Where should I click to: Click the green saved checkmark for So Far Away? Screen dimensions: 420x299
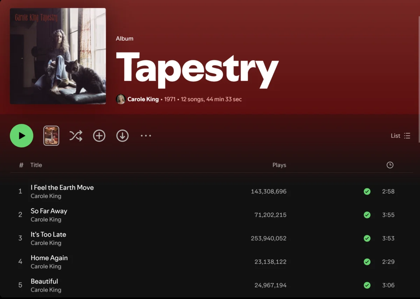367,215
